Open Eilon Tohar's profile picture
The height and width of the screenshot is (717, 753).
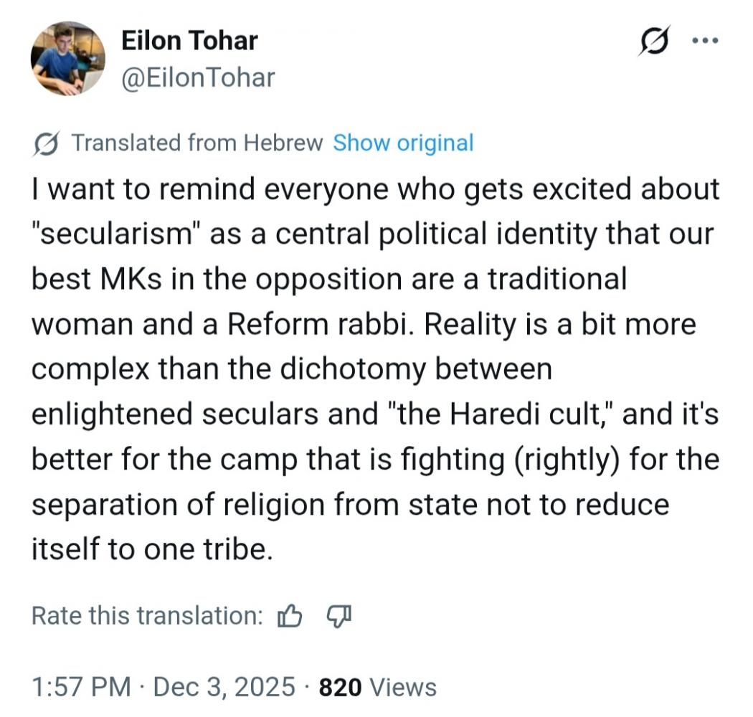[67, 59]
